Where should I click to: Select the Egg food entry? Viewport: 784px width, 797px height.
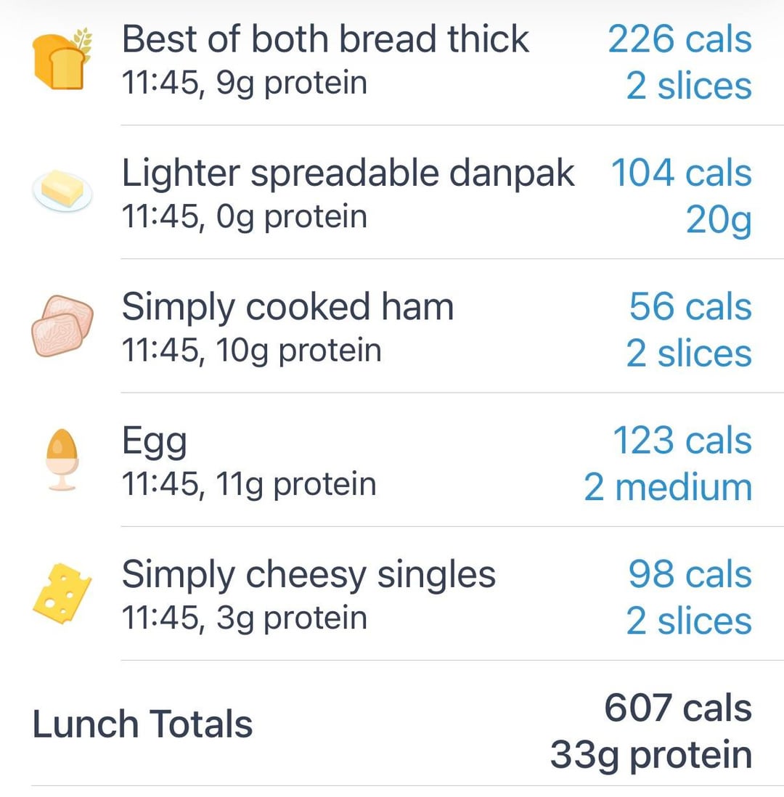[154, 441]
